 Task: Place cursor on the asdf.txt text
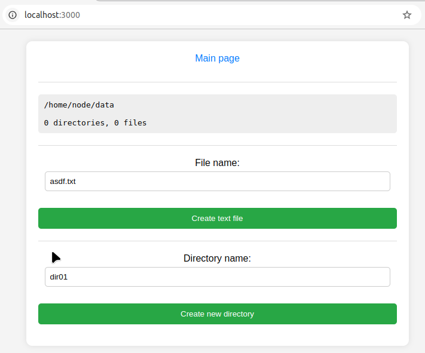coord(63,182)
